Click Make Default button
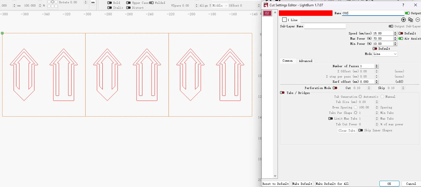Image resolution: width=421 pixels, height=187 pixels. coord(302,184)
